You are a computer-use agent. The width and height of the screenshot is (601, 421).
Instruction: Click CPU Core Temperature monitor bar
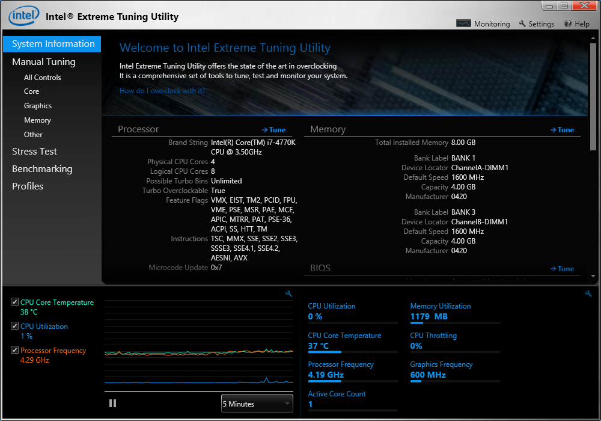point(353,352)
